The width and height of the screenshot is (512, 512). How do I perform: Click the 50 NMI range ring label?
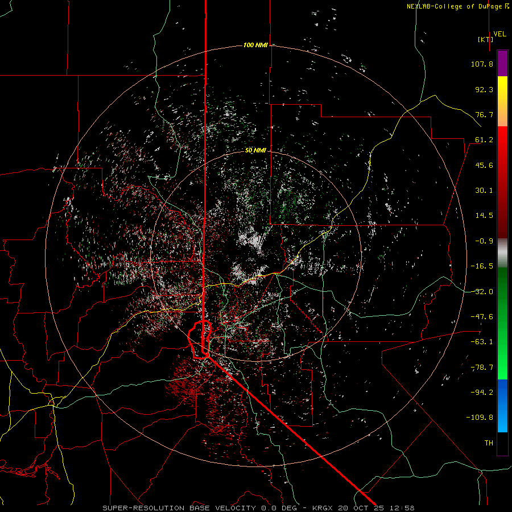(255, 150)
